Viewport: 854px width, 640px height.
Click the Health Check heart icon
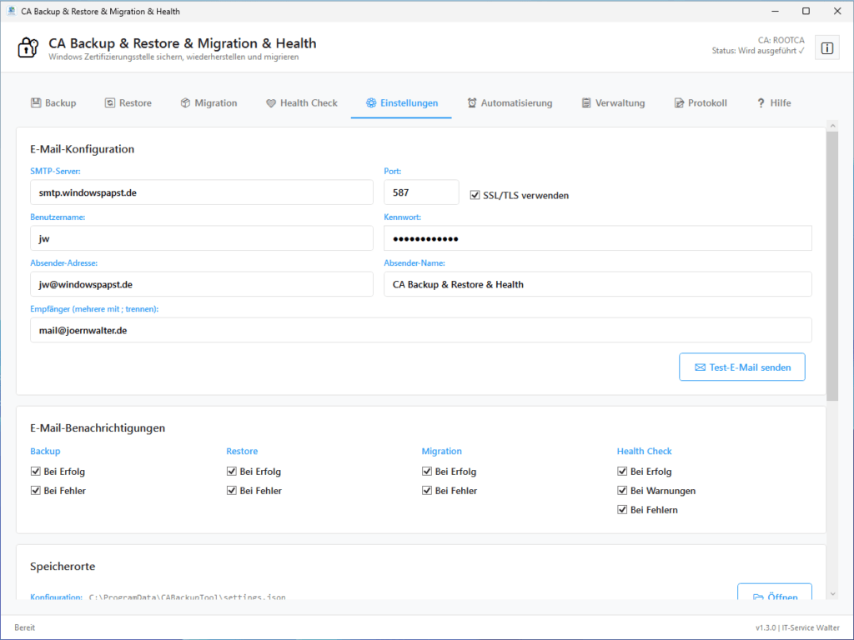269,102
